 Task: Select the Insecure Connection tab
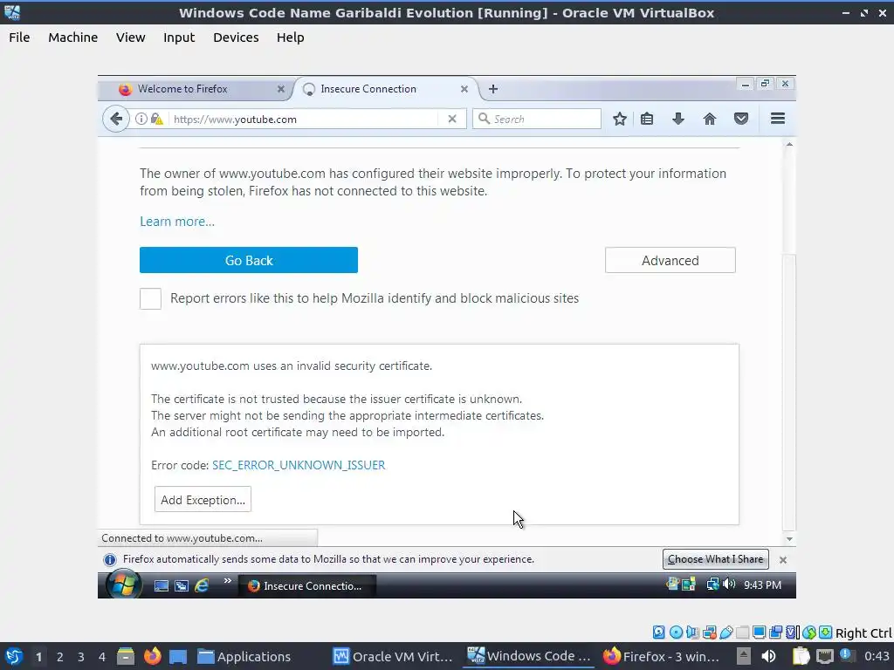click(385, 89)
